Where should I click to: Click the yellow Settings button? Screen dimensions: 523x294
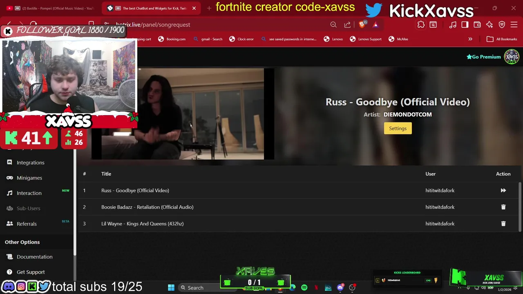[398, 128]
